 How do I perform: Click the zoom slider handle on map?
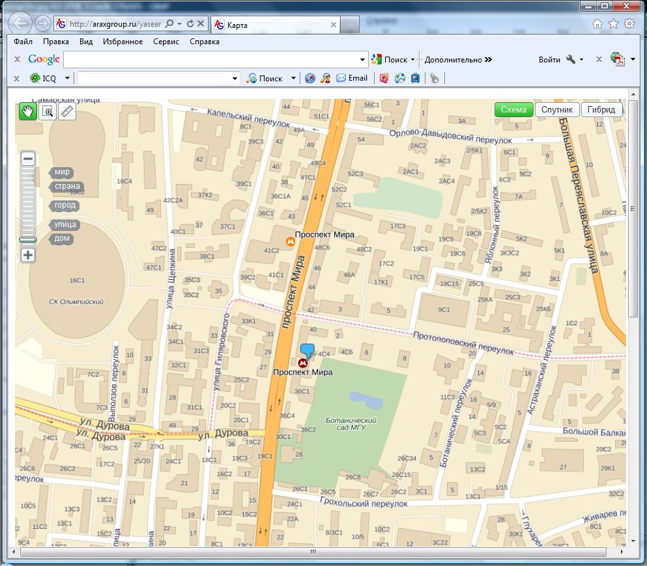tap(28, 239)
